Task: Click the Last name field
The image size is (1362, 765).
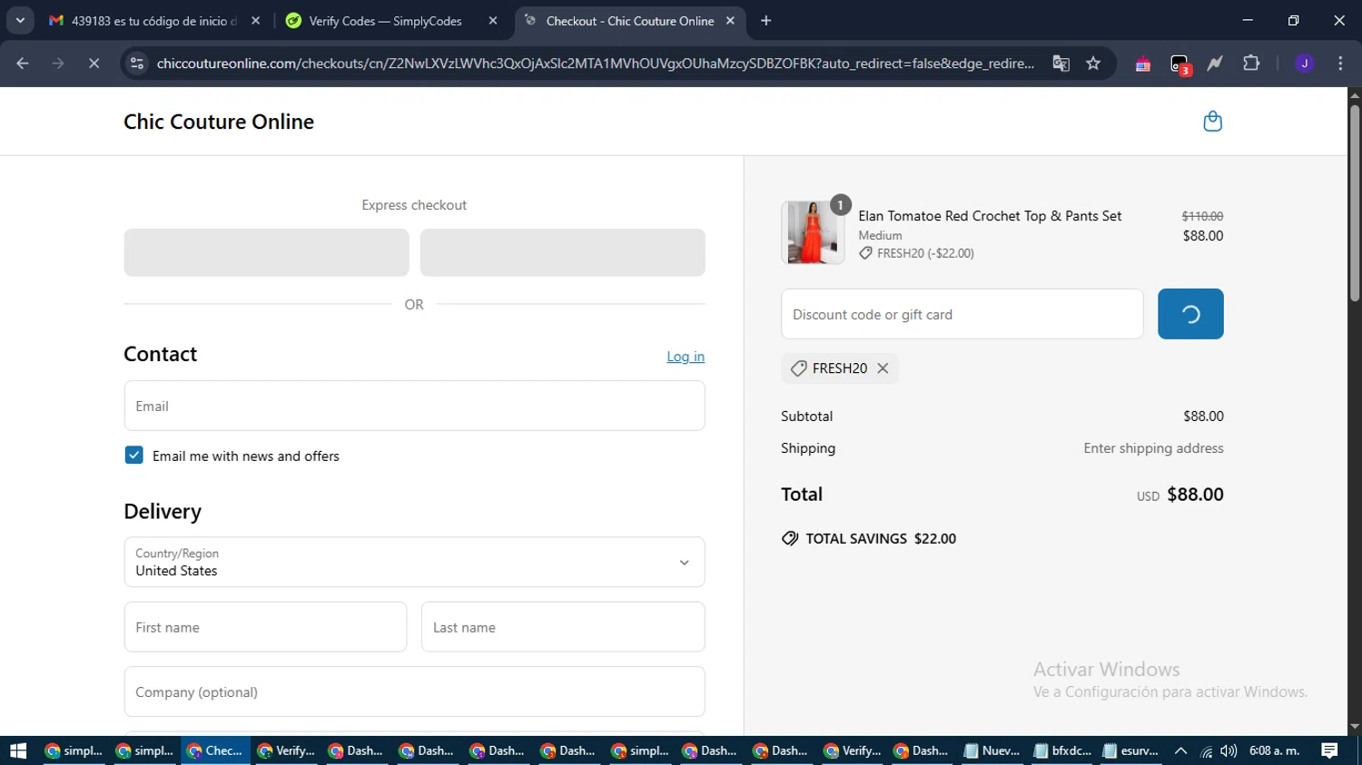Action: click(x=563, y=627)
